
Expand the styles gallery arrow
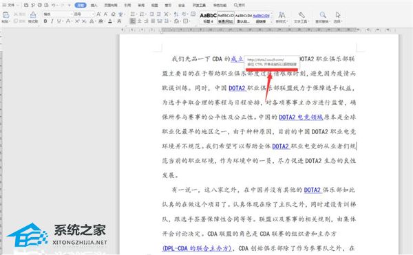(x=271, y=21)
